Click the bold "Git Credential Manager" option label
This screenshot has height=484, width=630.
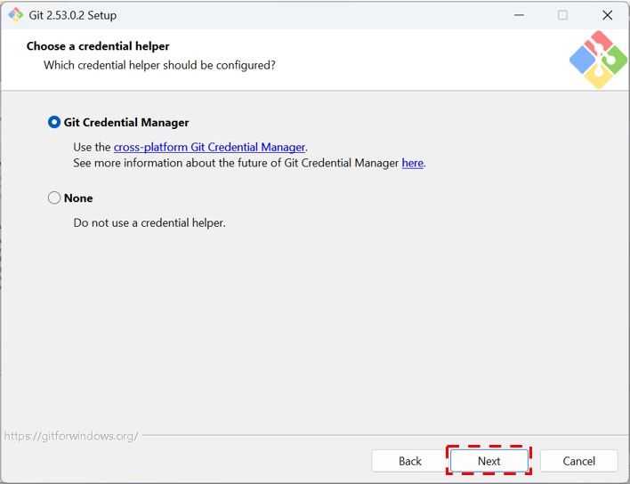click(126, 123)
